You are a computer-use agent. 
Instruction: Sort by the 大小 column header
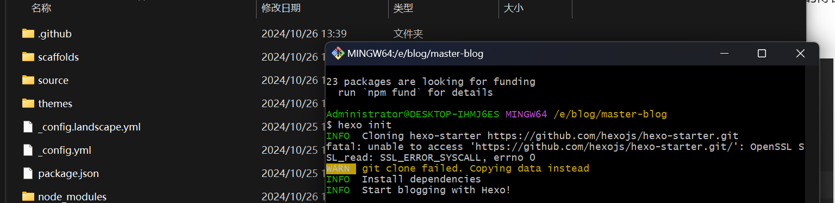[514, 8]
